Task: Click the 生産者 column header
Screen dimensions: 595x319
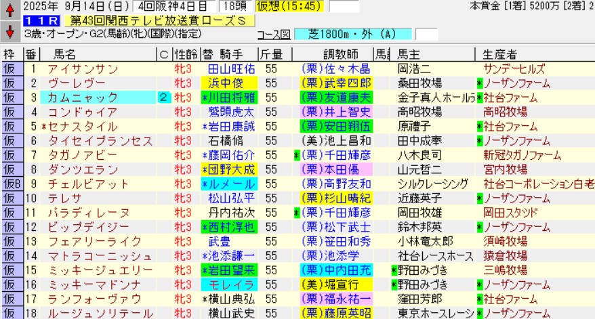Action: (499, 55)
